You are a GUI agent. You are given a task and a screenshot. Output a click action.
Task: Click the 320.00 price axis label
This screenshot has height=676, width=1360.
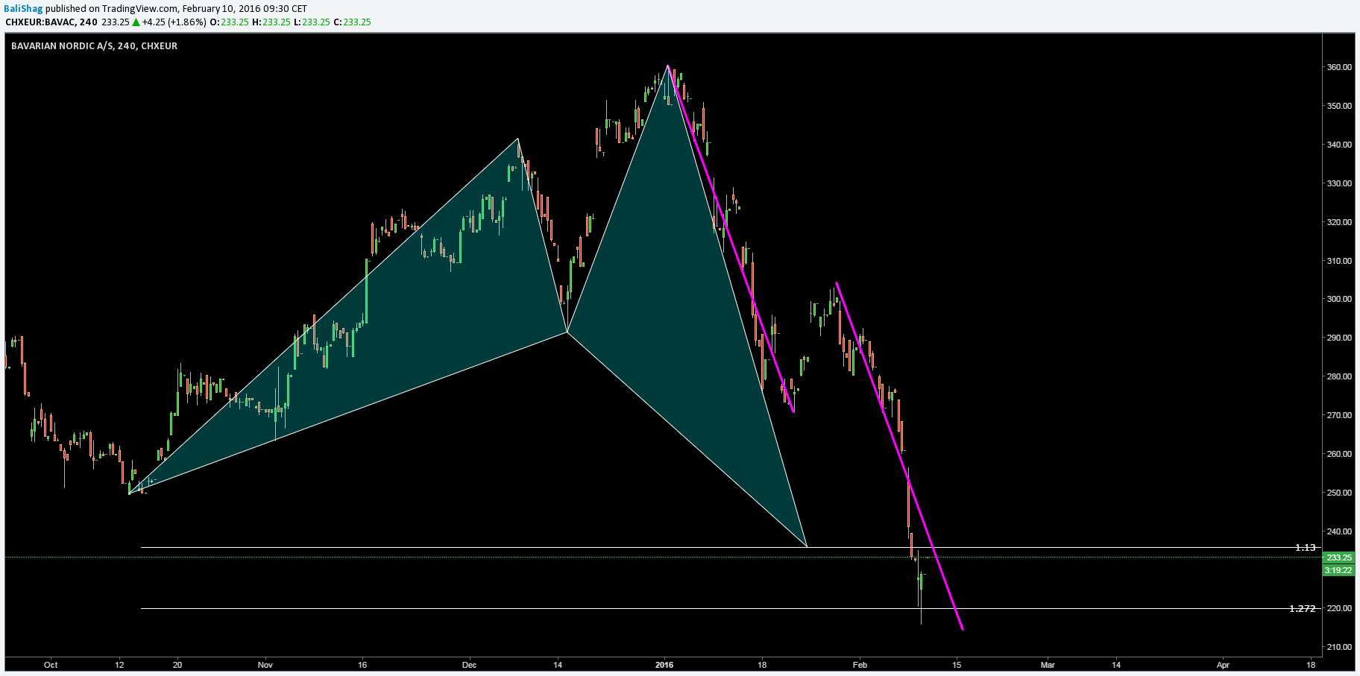1339,222
